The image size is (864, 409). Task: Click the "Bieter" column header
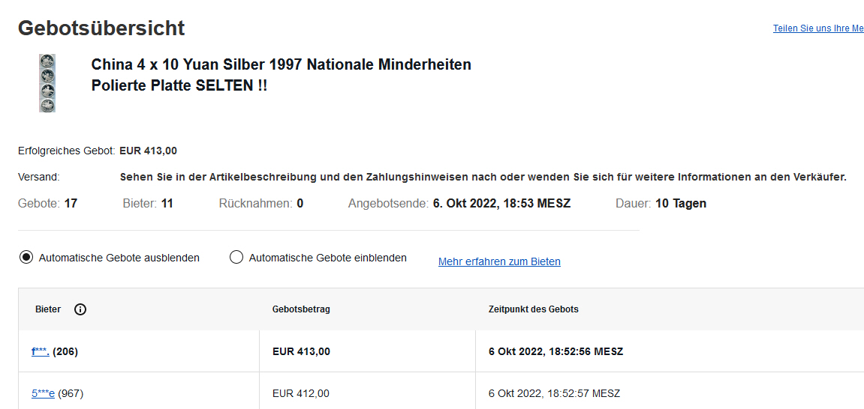click(x=48, y=309)
